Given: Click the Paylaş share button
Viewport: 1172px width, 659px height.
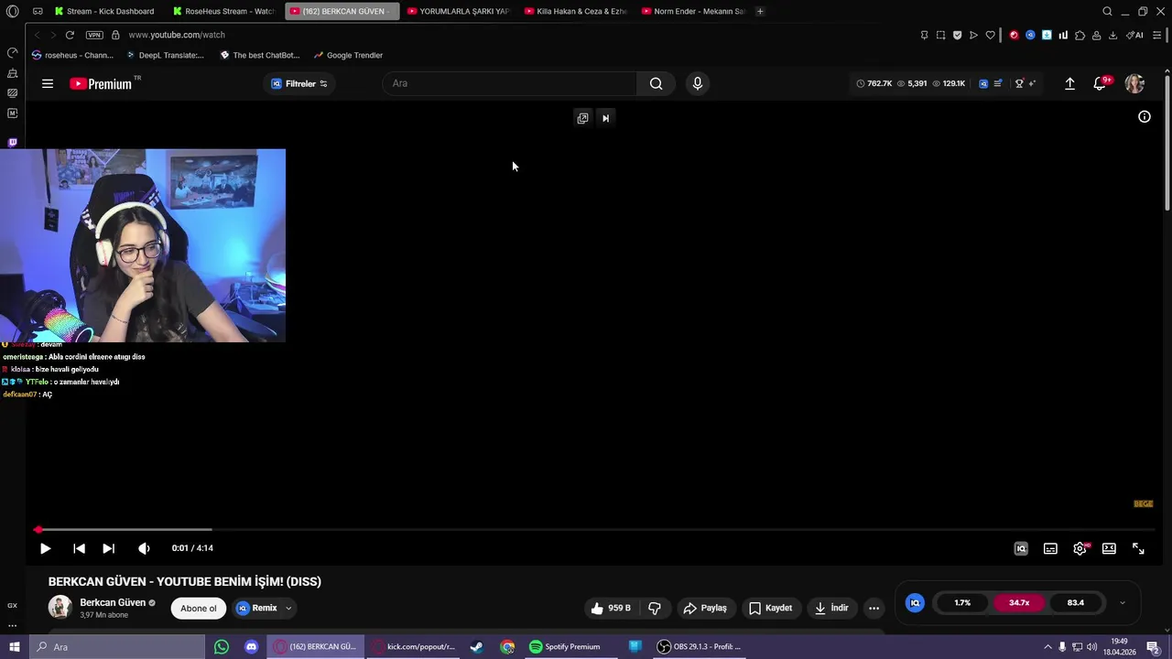Looking at the screenshot, I should [704, 608].
